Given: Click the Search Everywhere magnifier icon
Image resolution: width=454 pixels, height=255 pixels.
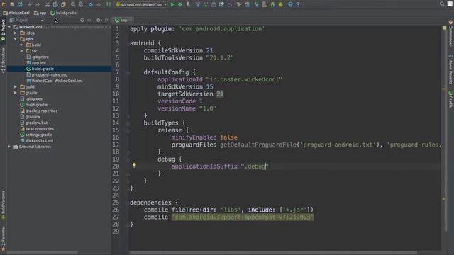Looking at the screenshot, I should pyautogui.click(x=442, y=4).
